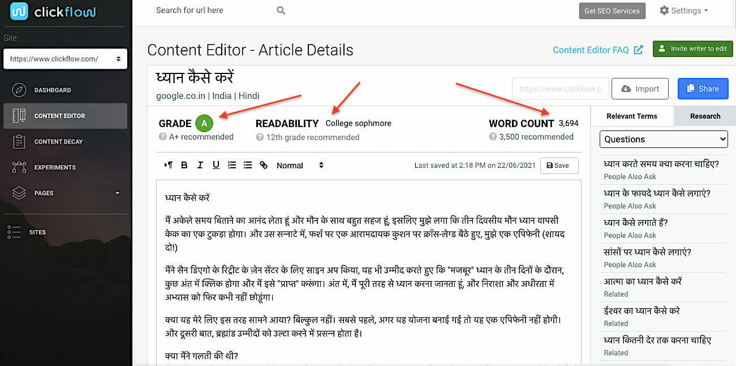Click the Experiments sidebar icon
Image resolution: width=736 pixels, height=366 pixels.
tap(19, 167)
